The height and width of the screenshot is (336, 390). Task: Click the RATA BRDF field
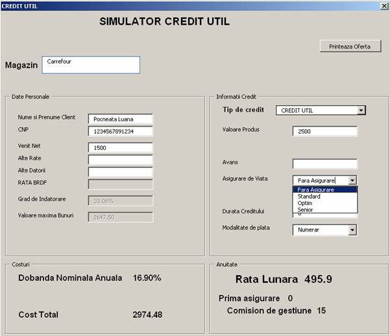click(x=120, y=184)
